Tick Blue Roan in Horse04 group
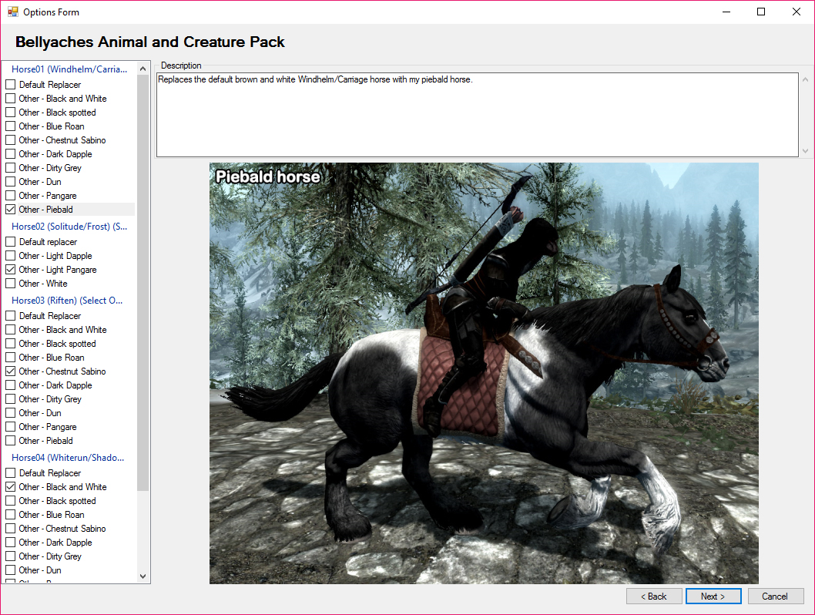This screenshot has height=615, width=815. [10, 515]
